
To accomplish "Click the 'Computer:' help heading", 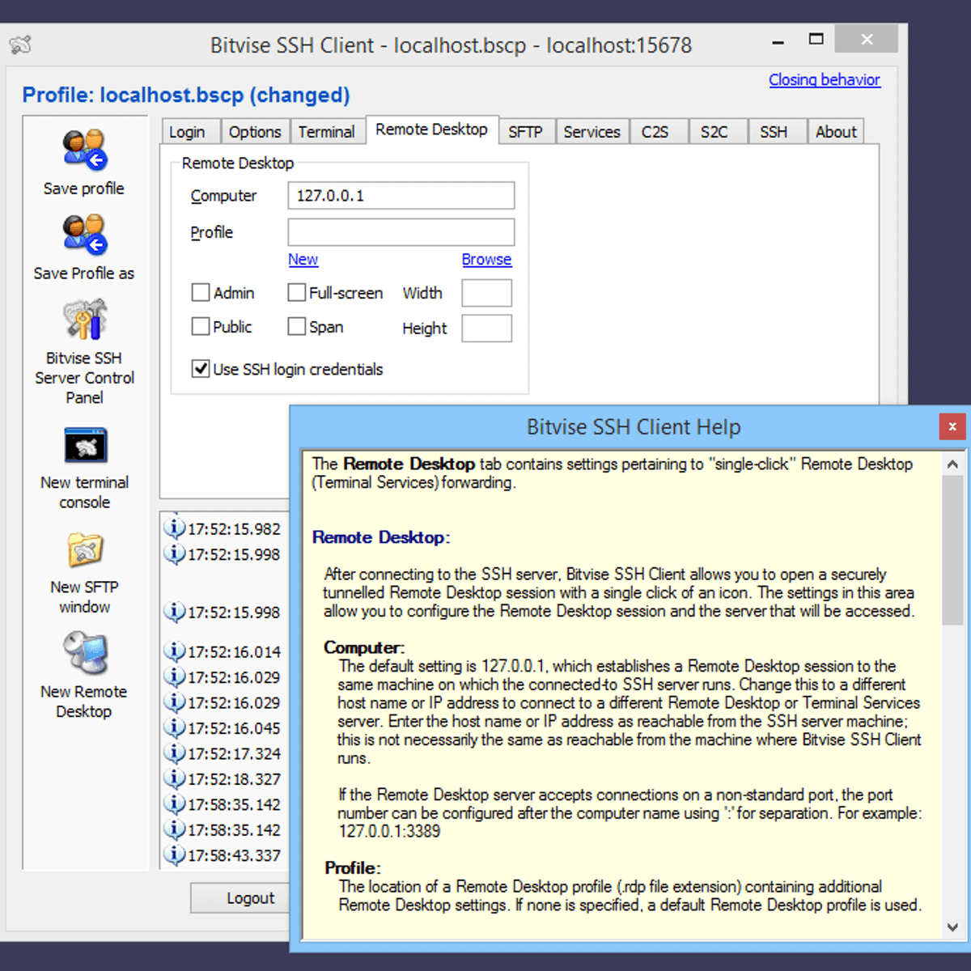I will 364,647.
